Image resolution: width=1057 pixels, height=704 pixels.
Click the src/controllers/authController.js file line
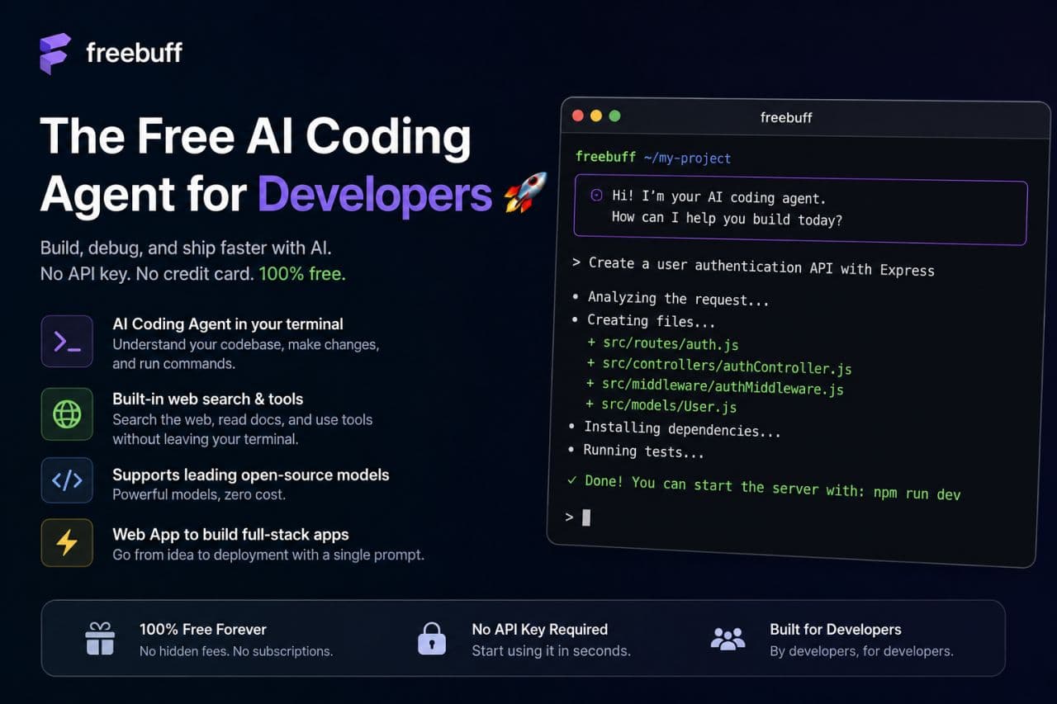pos(718,366)
